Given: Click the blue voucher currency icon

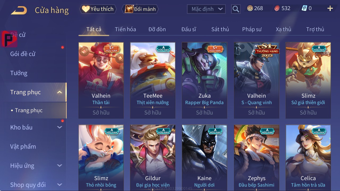Looking at the screenshot, I should click(x=304, y=8).
